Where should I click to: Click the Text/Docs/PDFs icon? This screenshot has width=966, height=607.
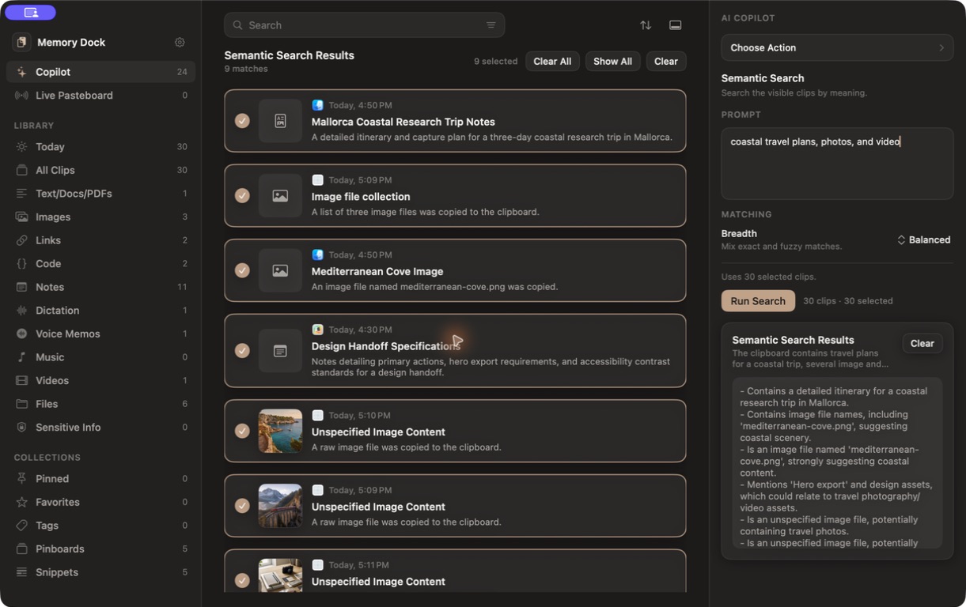[x=21, y=194]
